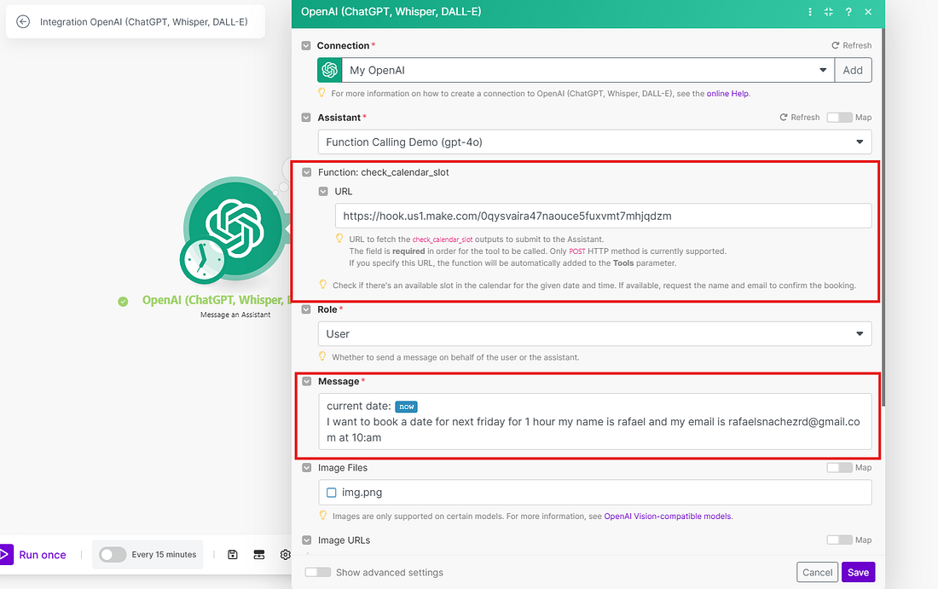The height and width of the screenshot is (589, 938).
Task: Click the Add connection button
Action: (x=853, y=70)
